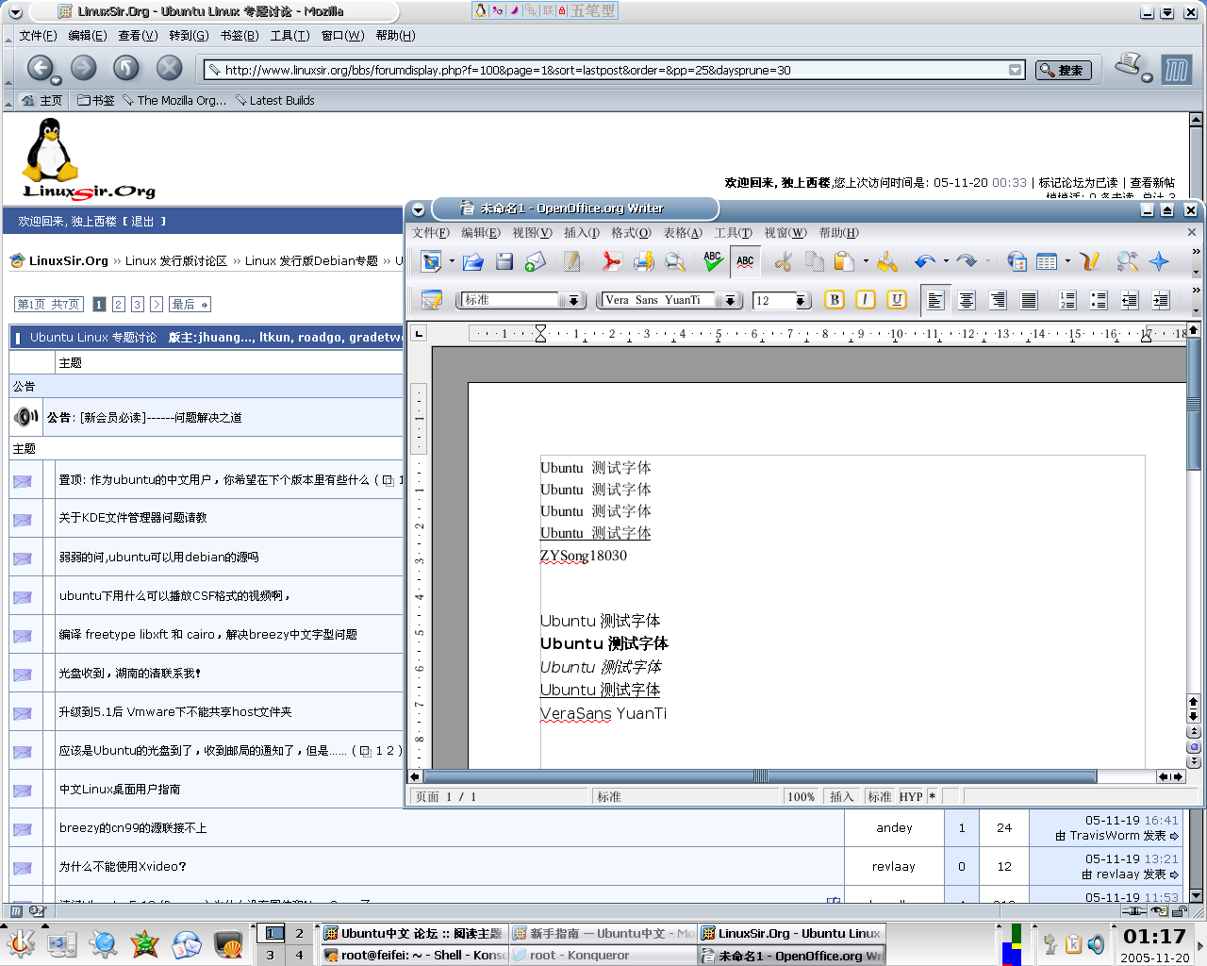The height and width of the screenshot is (966, 1207).
Task: Expand hidden Writer standard toolbar buttons
Action: [1196, 252]
